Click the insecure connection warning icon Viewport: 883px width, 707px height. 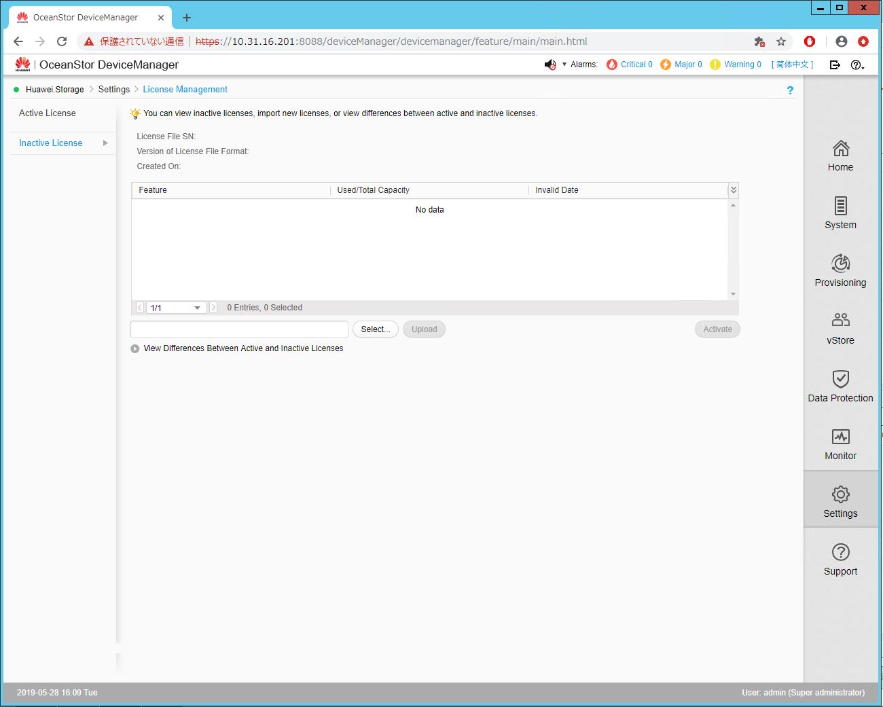[x=89, y=41]
